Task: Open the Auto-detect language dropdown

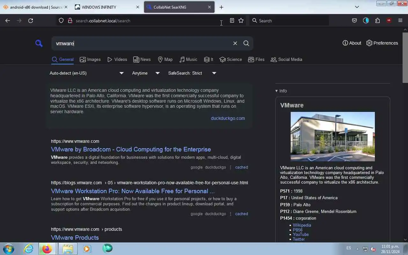Action: pyautogui.click(x=86, y=73)
